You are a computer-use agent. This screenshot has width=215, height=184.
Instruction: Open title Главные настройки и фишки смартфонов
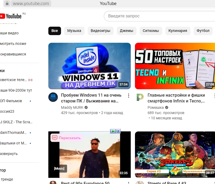pos(176,98)
